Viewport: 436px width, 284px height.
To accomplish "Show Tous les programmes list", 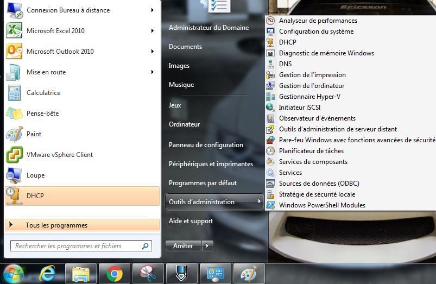I will click(56, 225).
